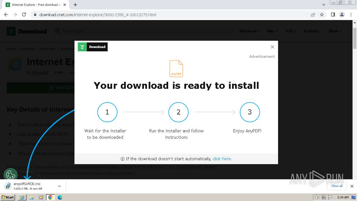Click the system clock 3:34 AM
The width and height of the screenshot is (357, 201).
tap(343, 197)
